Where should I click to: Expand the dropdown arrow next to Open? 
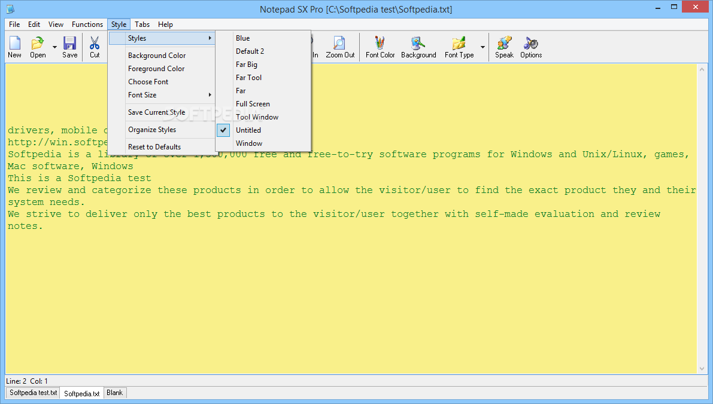[54, 47]
